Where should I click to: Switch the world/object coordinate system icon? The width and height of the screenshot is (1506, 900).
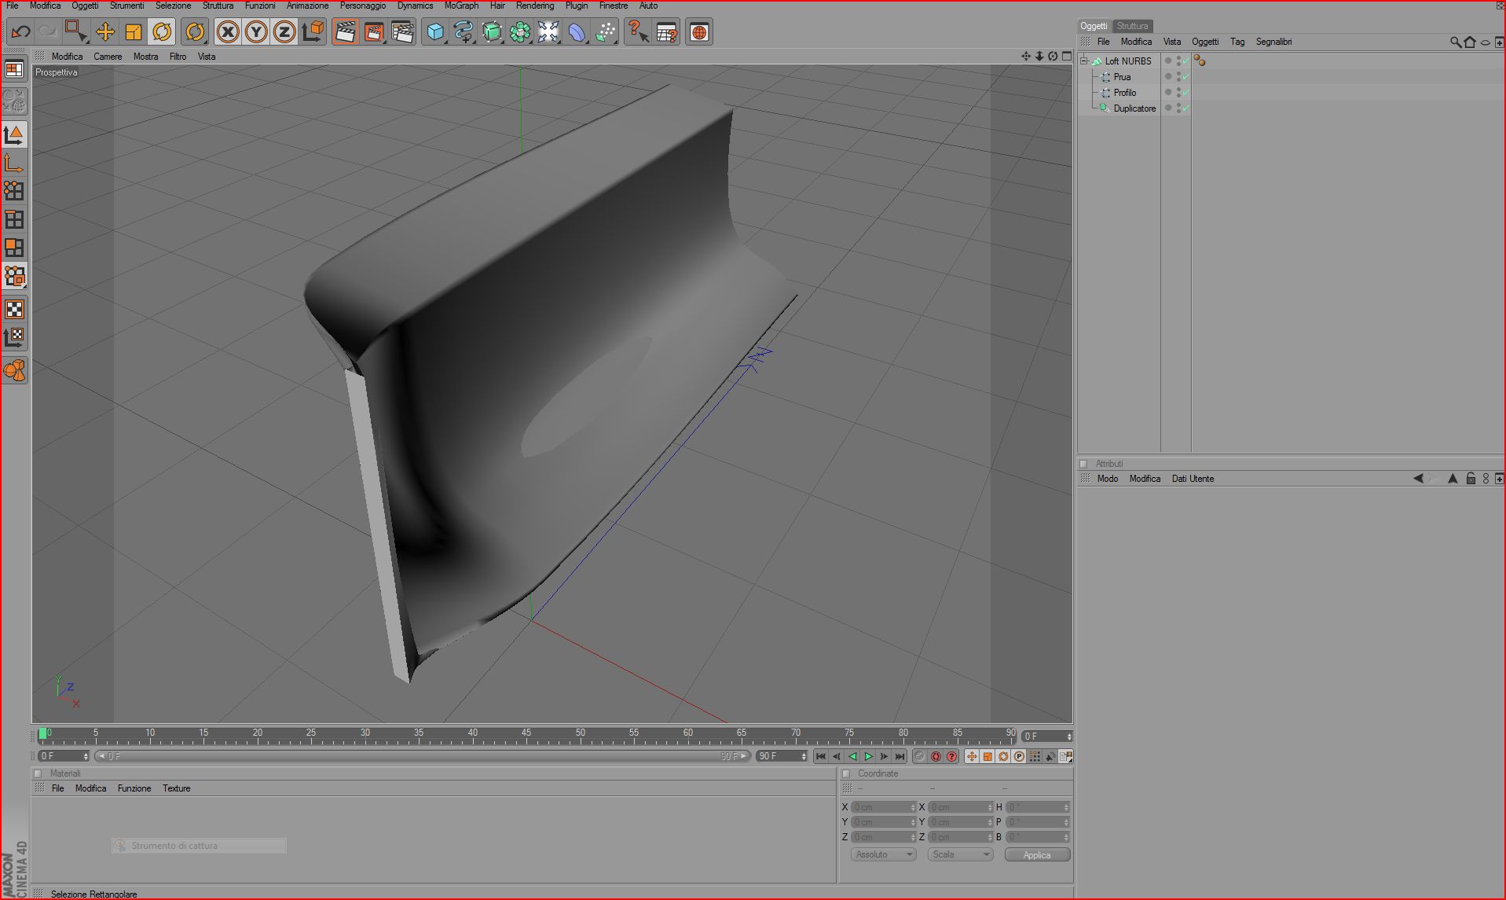pyautogui.click(x=313, y=31)
